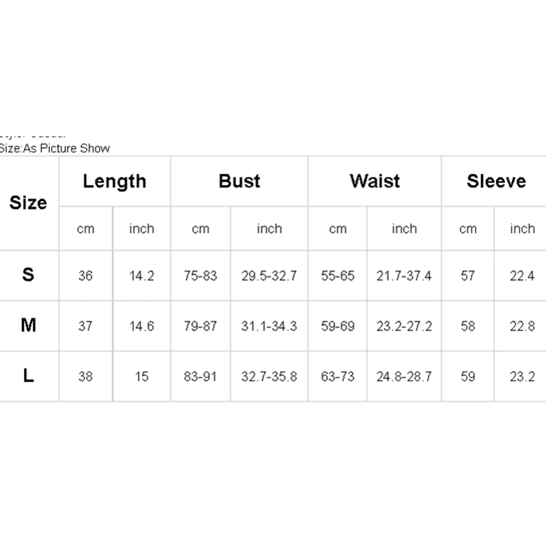Click the 75-83 bust cm cell
This screenshot has width=546, height=546.
[201, 276]
